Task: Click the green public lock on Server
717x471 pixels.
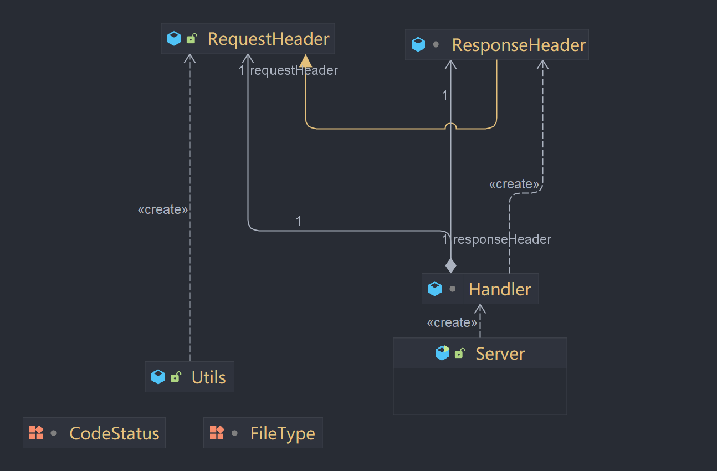Action: coord(459,353)
